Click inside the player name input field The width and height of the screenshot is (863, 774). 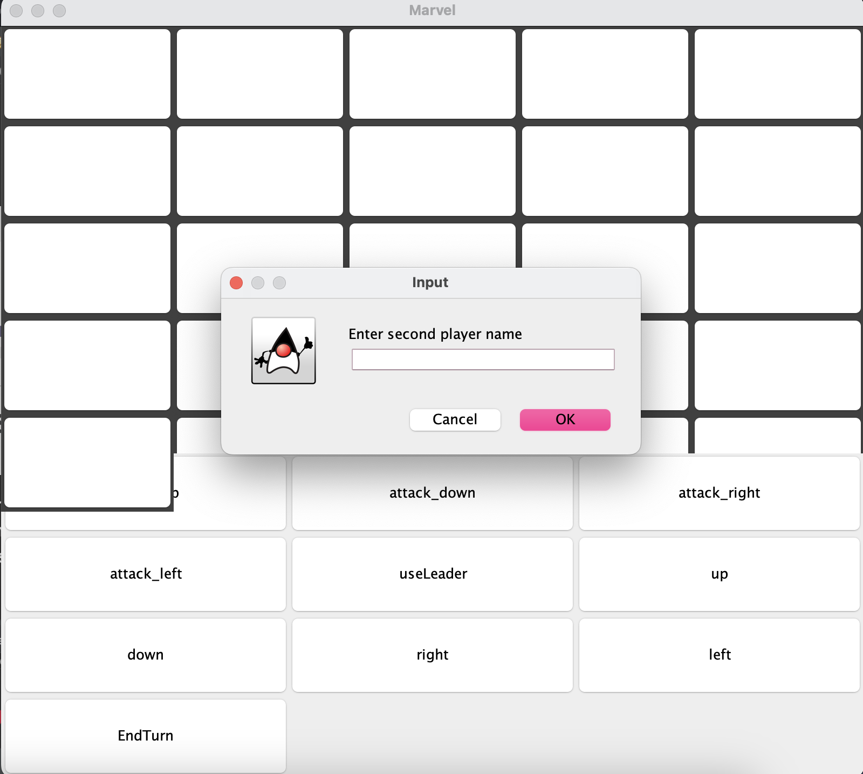pyautogui.click(x=483, y=359)
